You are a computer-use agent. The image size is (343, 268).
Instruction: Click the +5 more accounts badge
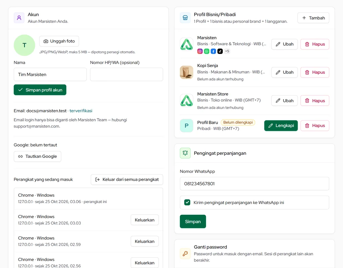click(227, 51)
